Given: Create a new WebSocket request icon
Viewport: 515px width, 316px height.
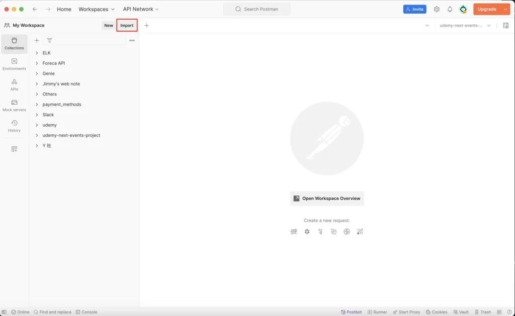Looking at the screenshot, I should [x=333, y=231].
